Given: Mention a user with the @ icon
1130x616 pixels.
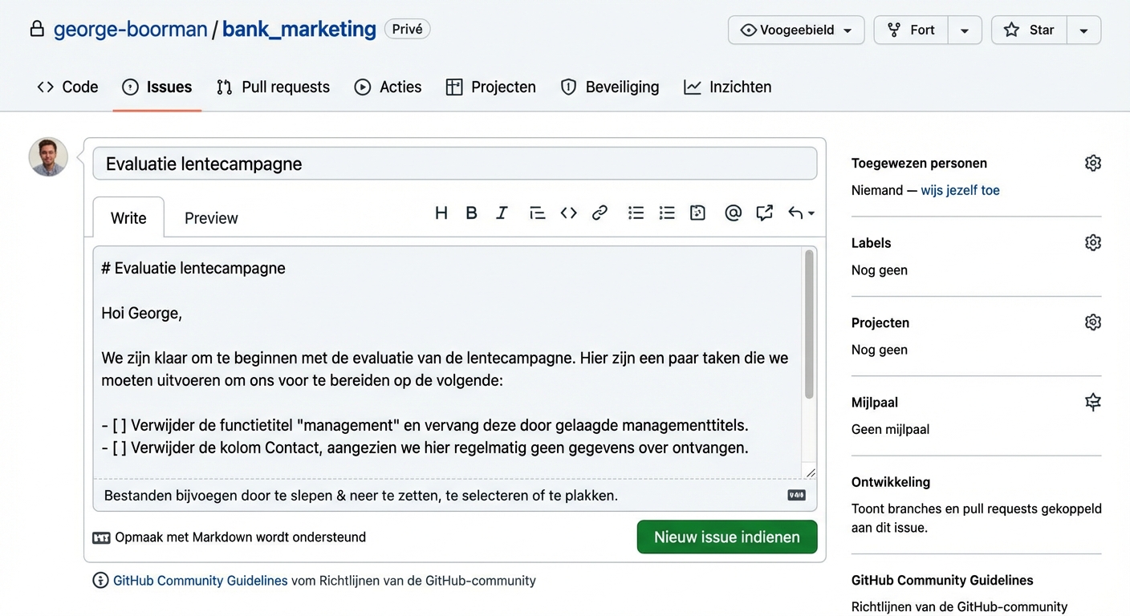Looking at the screenshot, I should [733, 213].
